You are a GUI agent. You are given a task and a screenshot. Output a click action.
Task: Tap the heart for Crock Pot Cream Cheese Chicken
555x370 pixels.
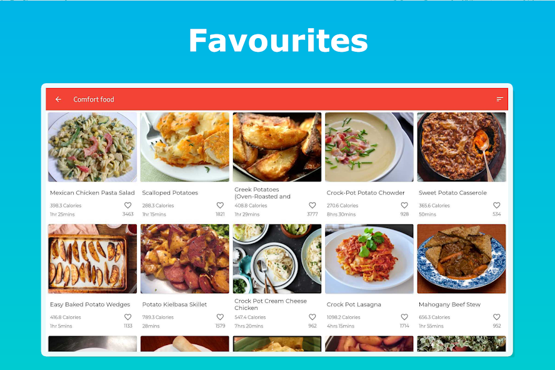coord(312,317)
